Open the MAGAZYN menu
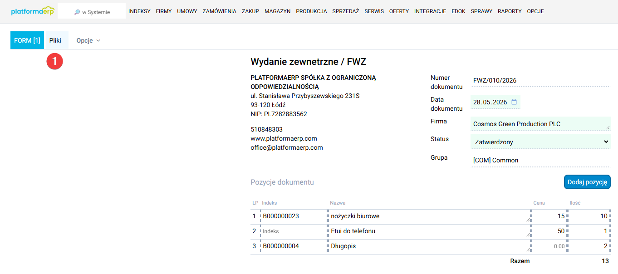Image resolution: width=618 pixels, height=274 pixels. pyautogui.click(x=277, y=11)
